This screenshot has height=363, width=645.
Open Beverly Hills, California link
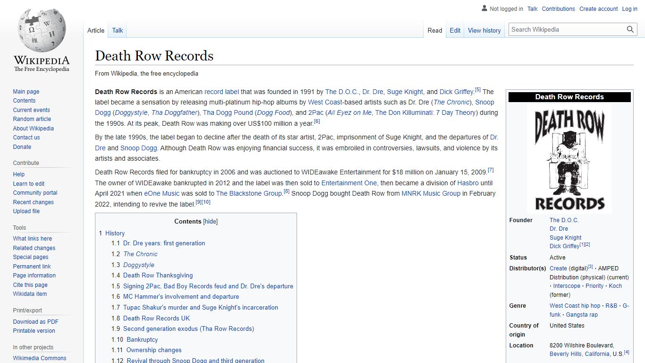pyautogui.click(x=579, y=354)
